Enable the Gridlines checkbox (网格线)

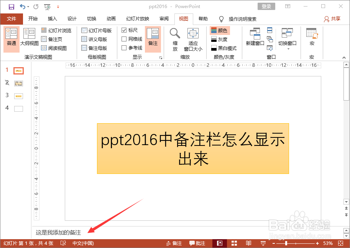pos(125,39)
